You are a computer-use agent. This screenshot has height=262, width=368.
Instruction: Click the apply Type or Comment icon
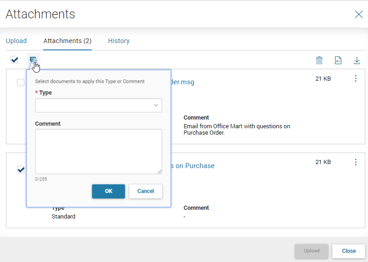coord(33,60)
